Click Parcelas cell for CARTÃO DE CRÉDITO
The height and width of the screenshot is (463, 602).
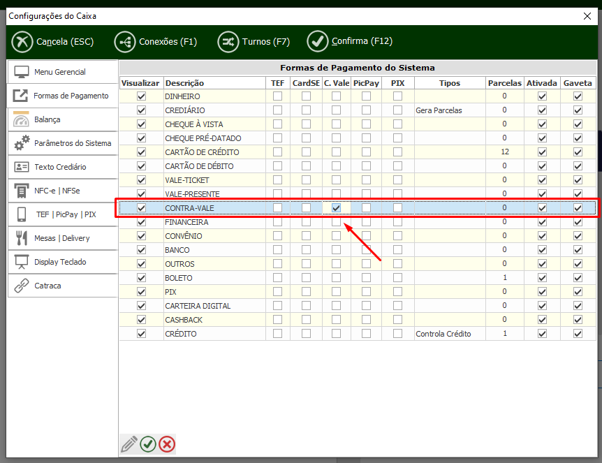(504, 152)
